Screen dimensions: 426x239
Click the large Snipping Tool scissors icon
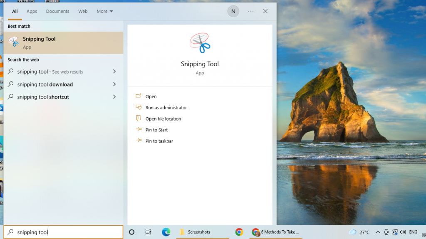coord(200,43)
